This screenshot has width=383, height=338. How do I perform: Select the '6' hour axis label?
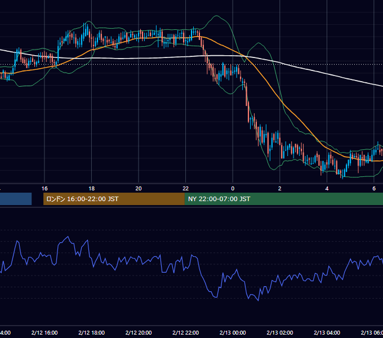coord(374,189)
